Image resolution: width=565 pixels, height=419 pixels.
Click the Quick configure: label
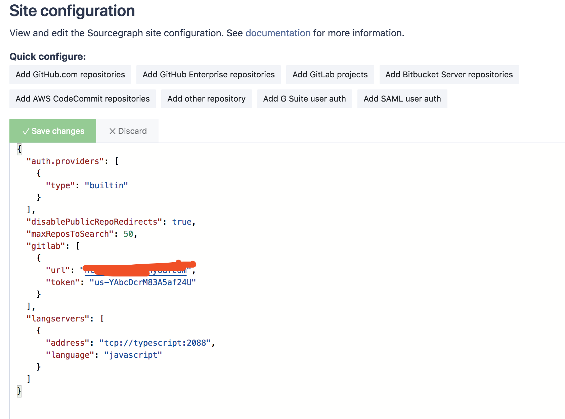(48, 56)
